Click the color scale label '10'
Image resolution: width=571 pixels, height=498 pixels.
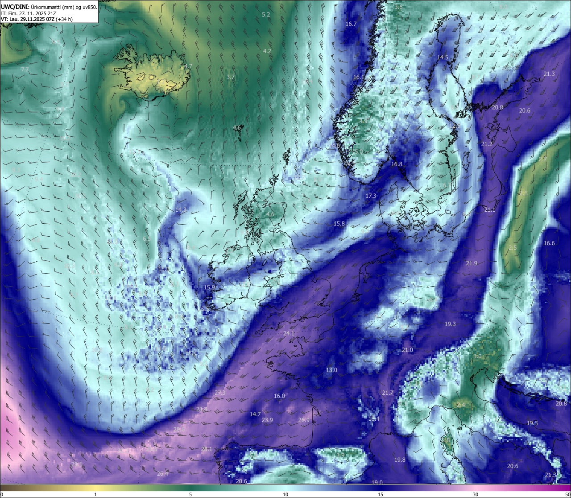285,494
